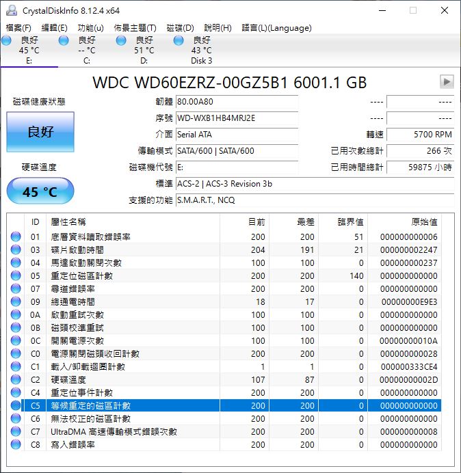The image size is (461, 473).
Task: Click the firmware field 80.00A80
Action: 237,102
